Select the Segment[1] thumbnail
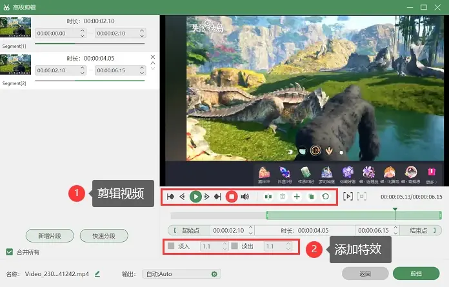 click(15, 27)
